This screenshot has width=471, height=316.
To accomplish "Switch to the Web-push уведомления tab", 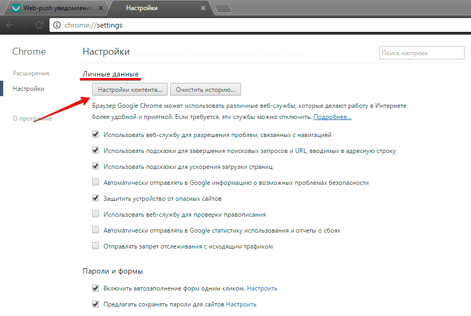I will [x=55, y=8].
